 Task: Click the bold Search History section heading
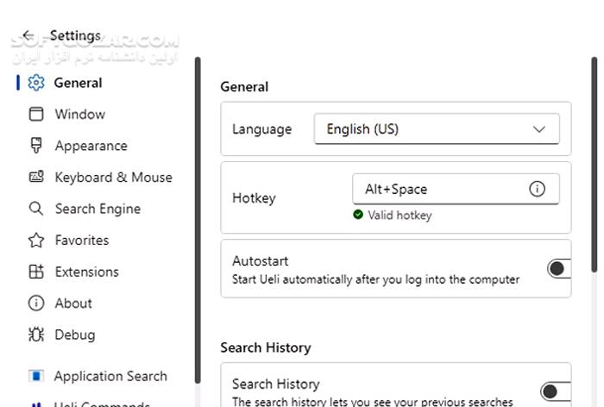click(x=266, y=348)
